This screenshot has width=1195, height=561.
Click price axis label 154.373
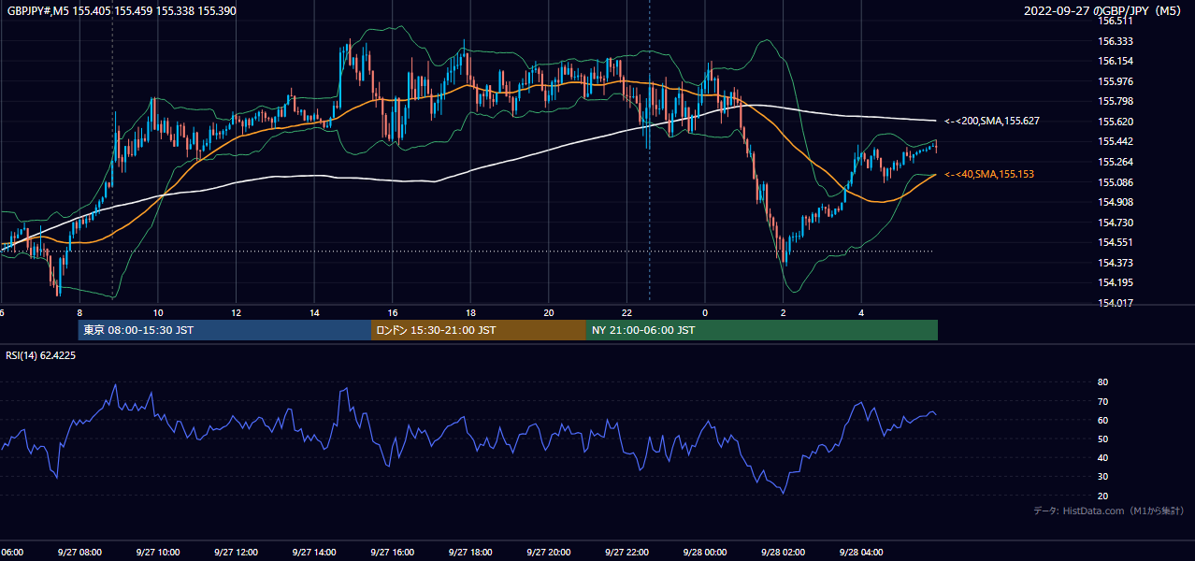click(x=1116, y=263)
